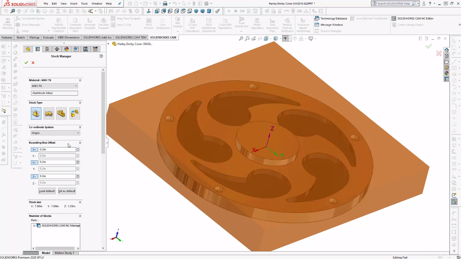The image size is (461, 259).
Task: Accept Stock Manager with green checkmark
Action: [x=26, y=63]
